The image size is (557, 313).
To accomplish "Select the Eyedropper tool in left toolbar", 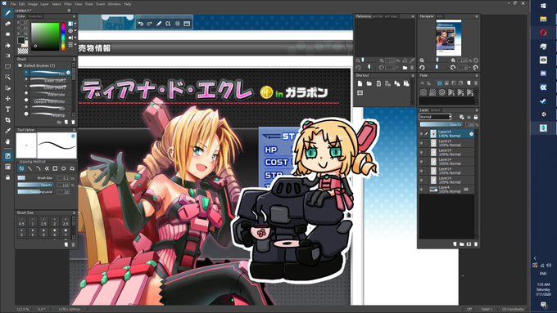I will (x=7, y=131).
